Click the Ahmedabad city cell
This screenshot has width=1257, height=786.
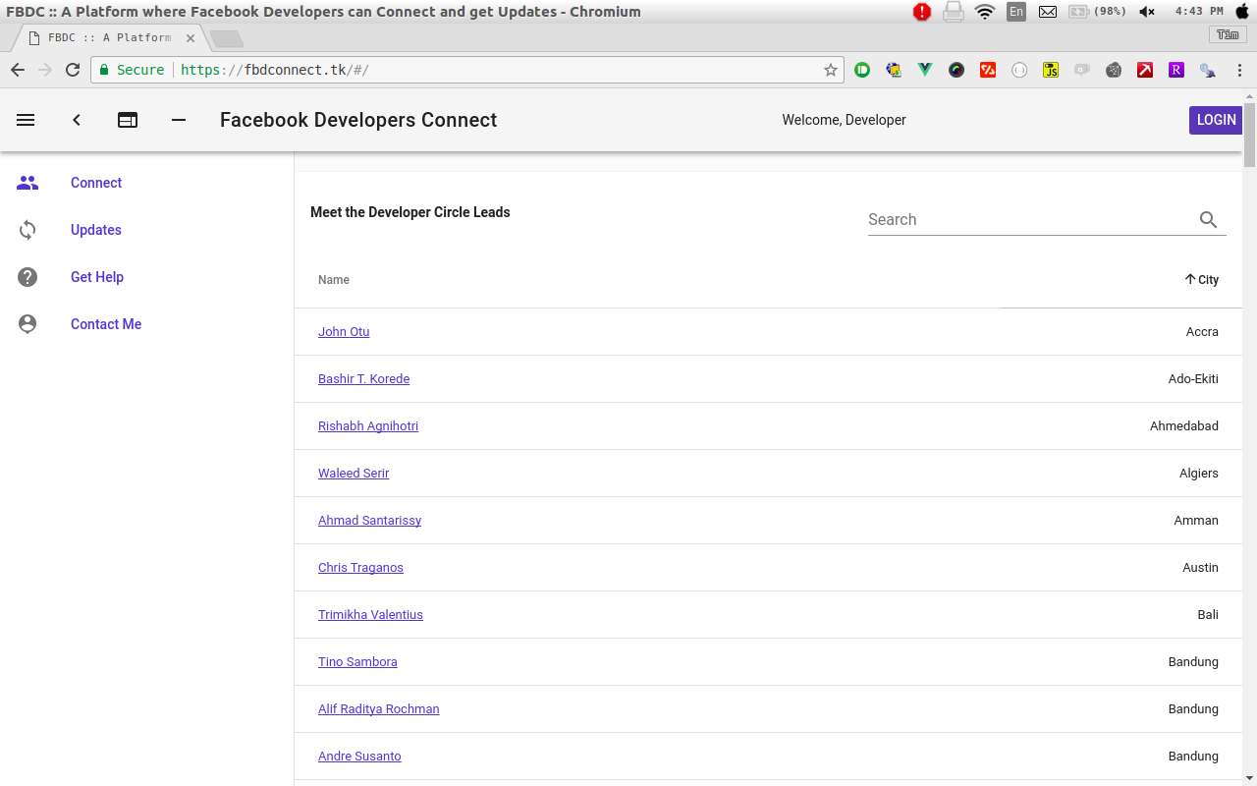(x=1184, y=426)
